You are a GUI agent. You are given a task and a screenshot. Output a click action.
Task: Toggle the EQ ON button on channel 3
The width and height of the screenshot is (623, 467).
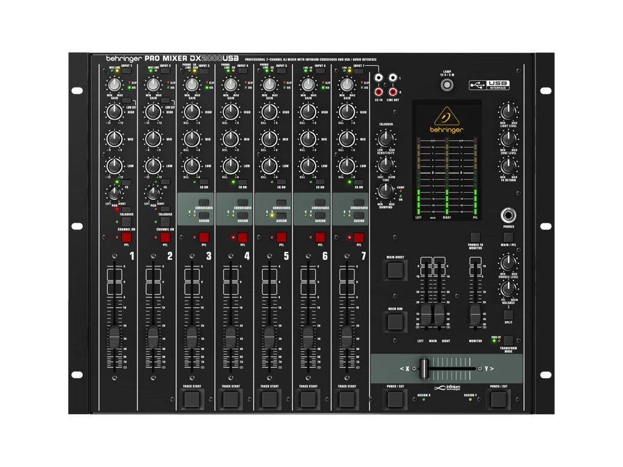[x=204, y=182]
